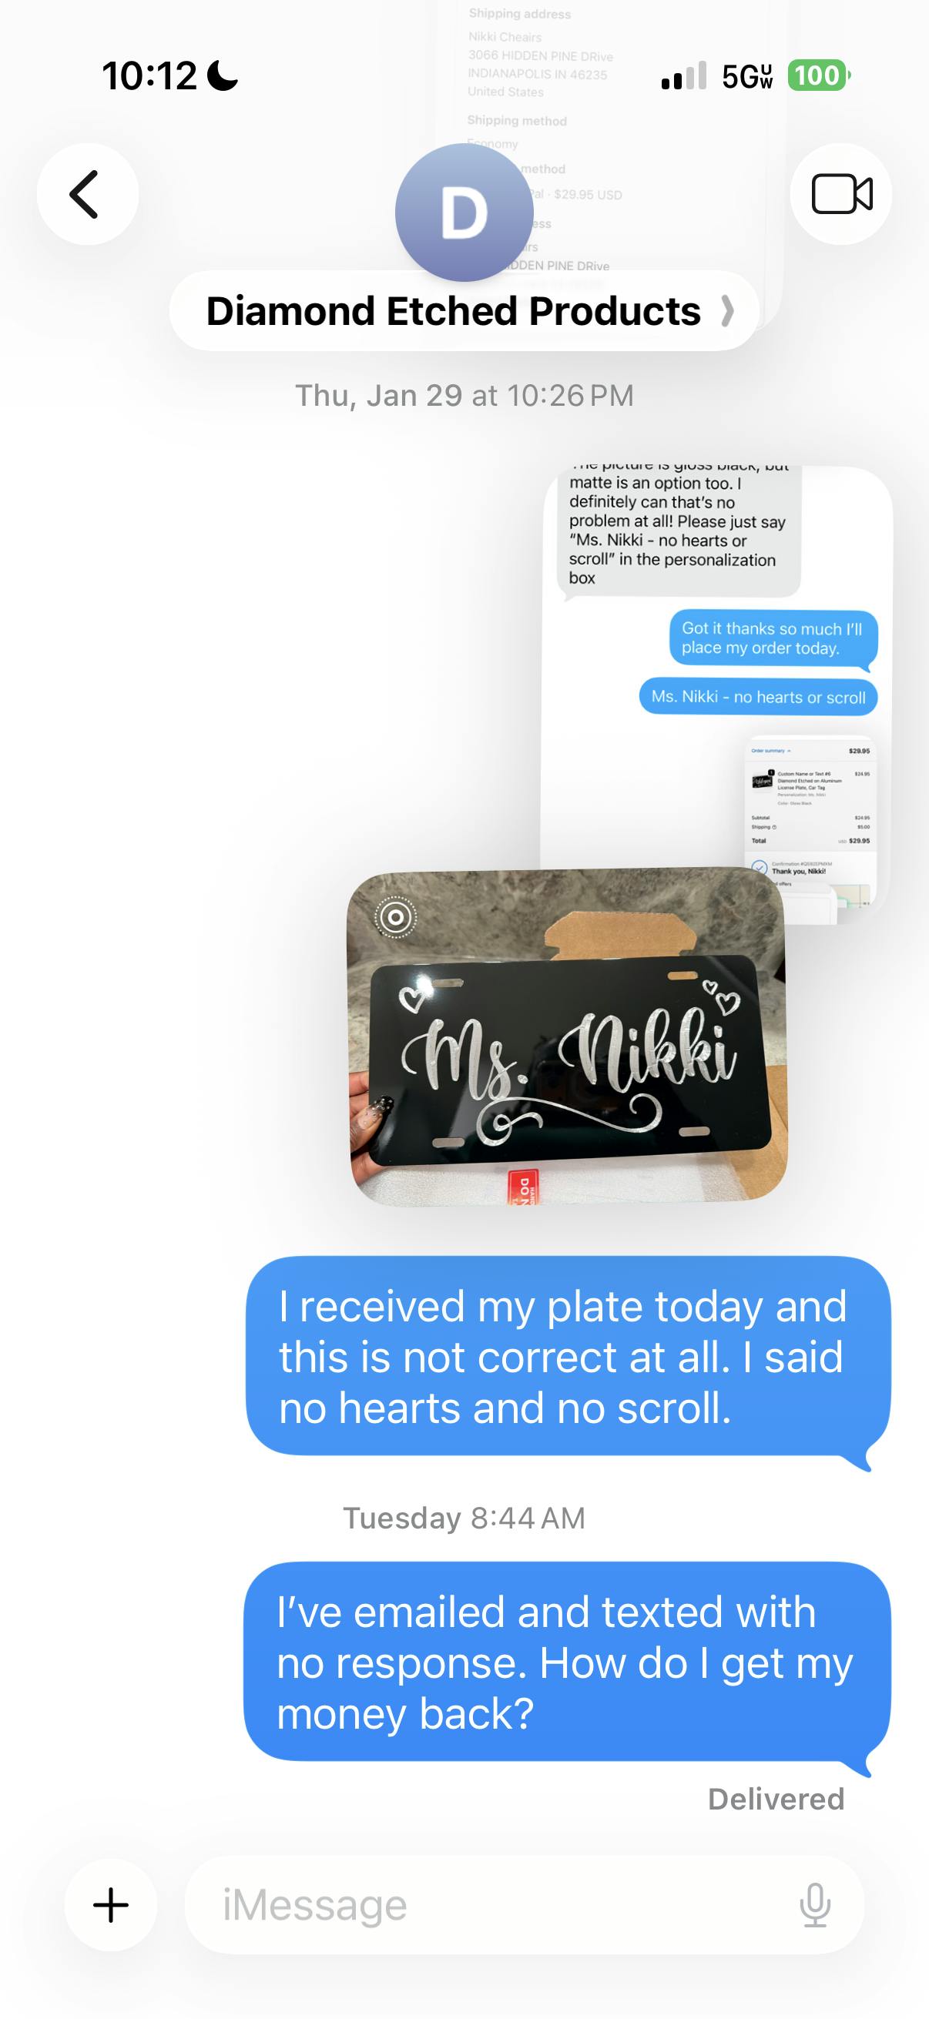Tap the Live Photo indicator icon
This screenshot has width=929, height=2019.
[x=396, y=917]
